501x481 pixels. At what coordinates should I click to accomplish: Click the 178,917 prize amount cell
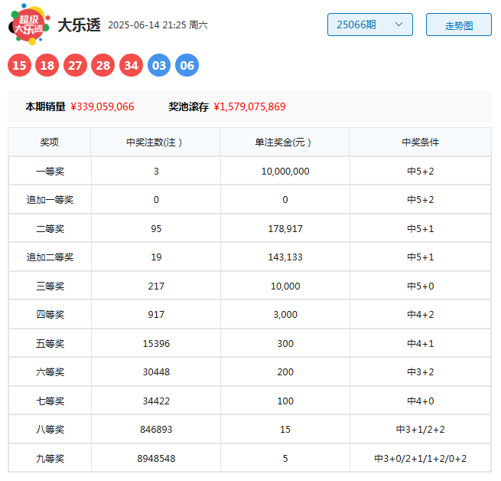click(285, 228)
